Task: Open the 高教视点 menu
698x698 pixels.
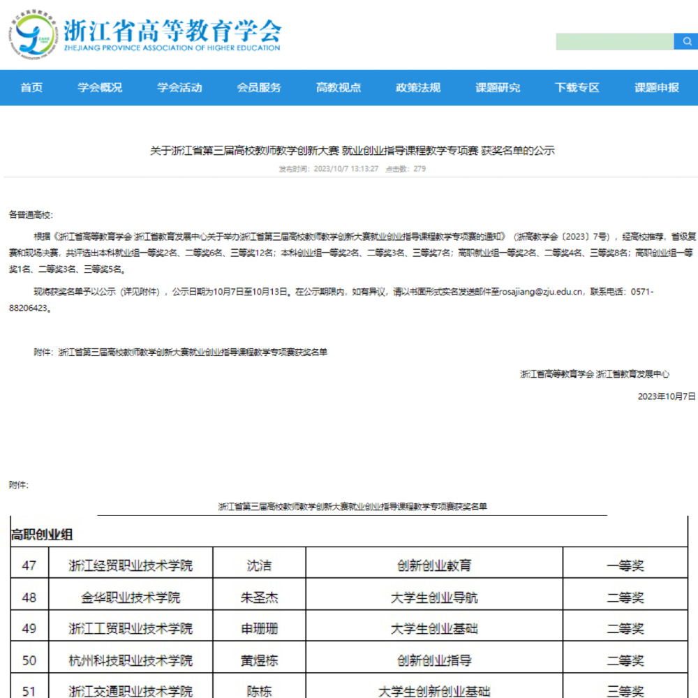Action: click(x=339, y=88)
